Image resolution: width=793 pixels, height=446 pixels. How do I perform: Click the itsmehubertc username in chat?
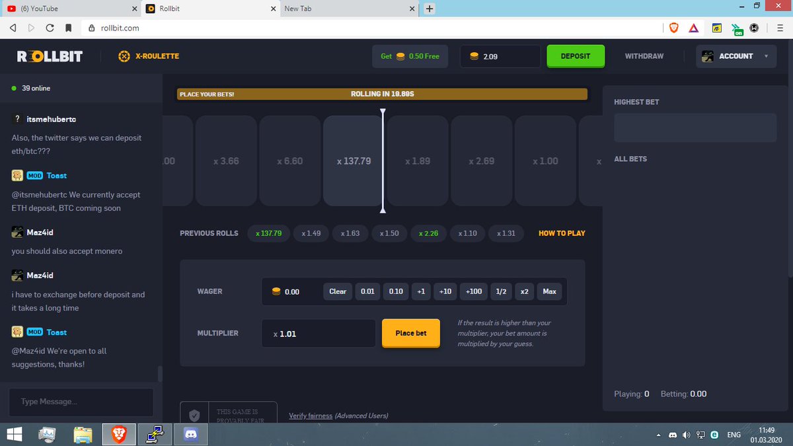point(51,119)
